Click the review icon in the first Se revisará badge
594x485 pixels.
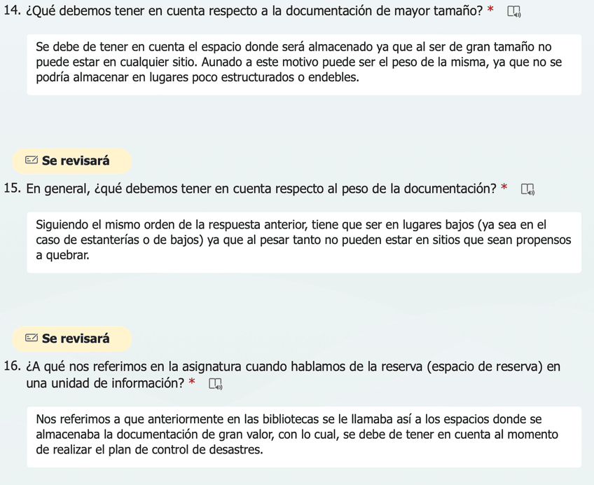(x=31, y=160)
